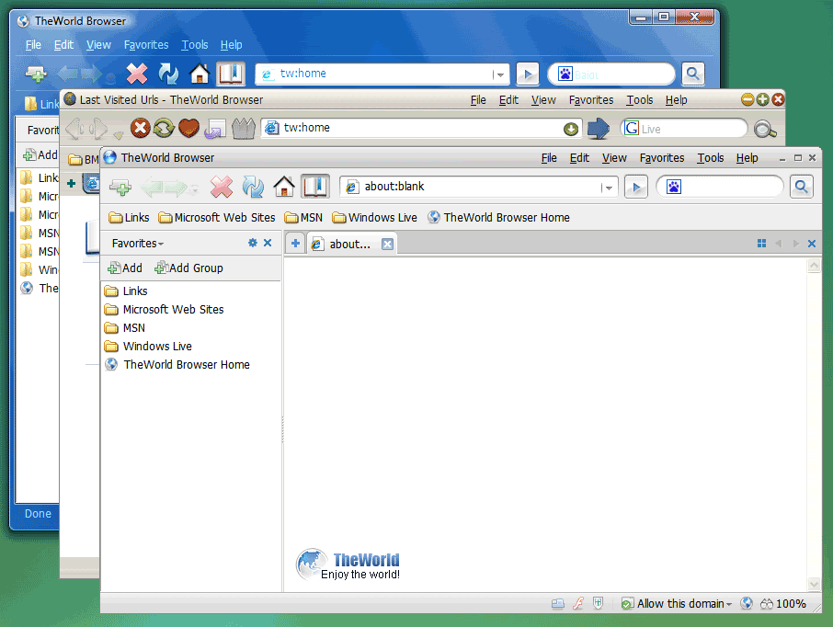This screenshot has height=627, width=833.
Task: Expand the about:blank address bar dropdown arrow
Action: tap(607, 188)
